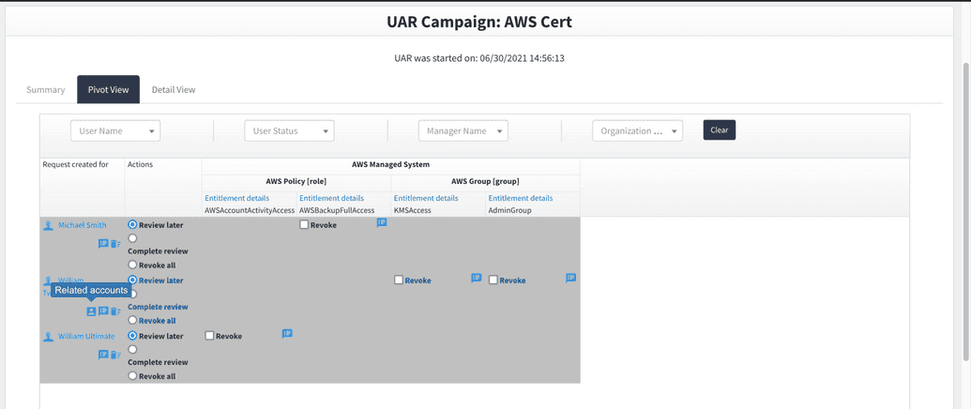The width and height of the screenshot is (971, 409).
Task: Expand the User Status dropdown
Action: pos(289,131)
